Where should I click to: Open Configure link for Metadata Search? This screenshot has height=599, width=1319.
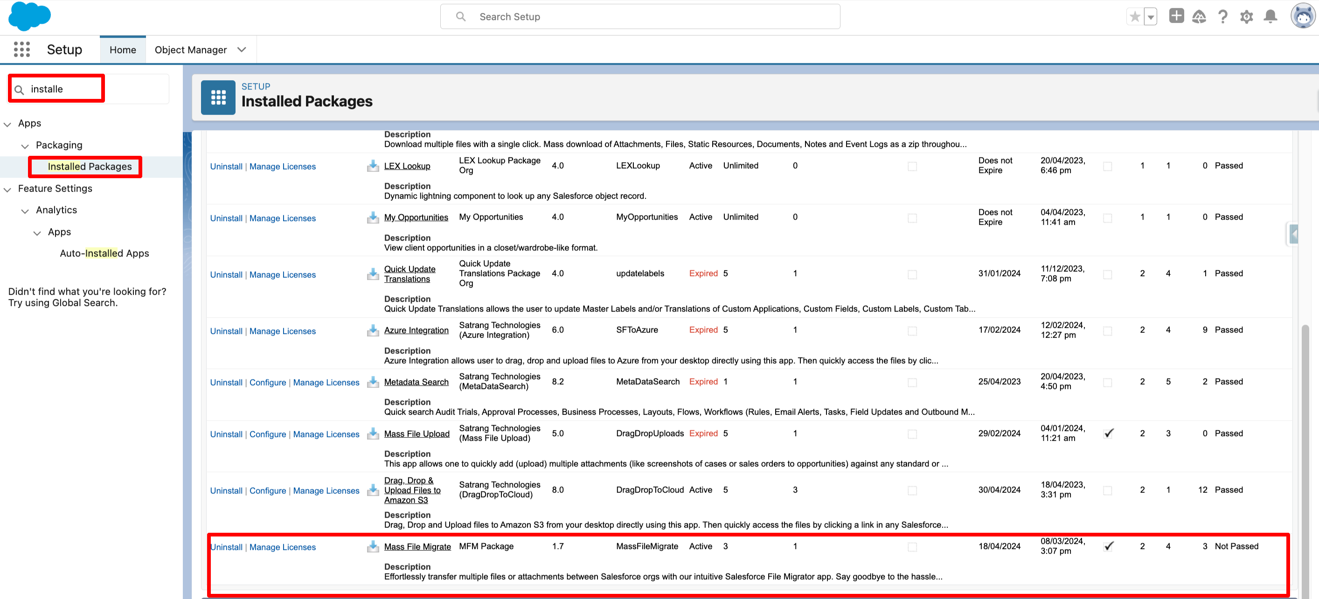point(267,383)
